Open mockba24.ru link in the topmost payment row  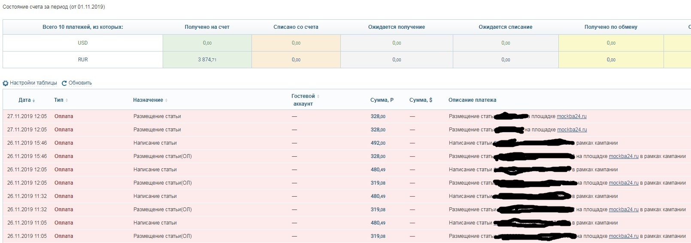tap(571, 116)
